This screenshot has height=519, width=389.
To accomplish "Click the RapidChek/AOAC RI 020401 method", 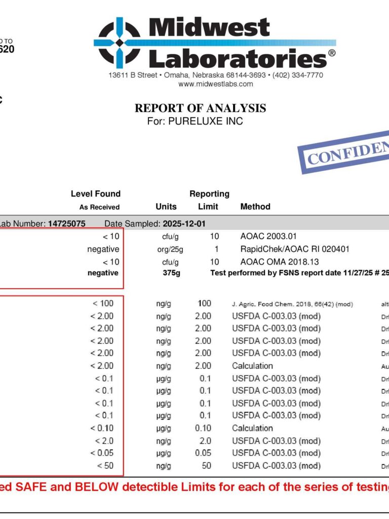I will (295, 249).
